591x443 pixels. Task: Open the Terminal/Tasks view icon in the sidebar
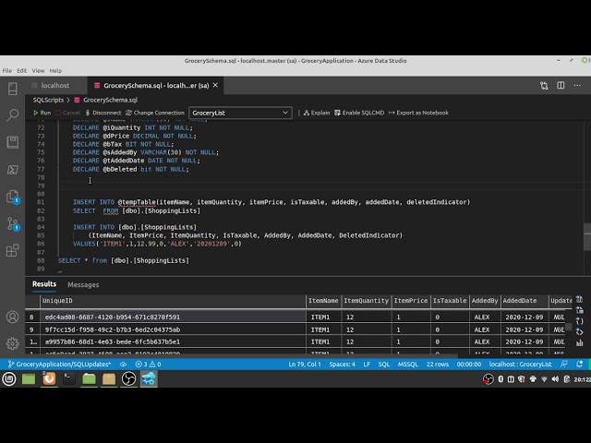12,170
